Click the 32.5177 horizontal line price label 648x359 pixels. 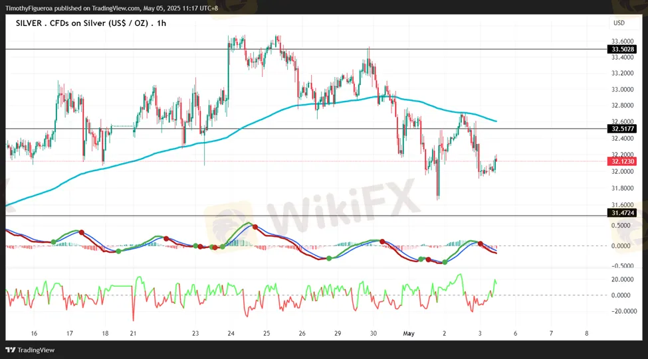click(623, 129)
